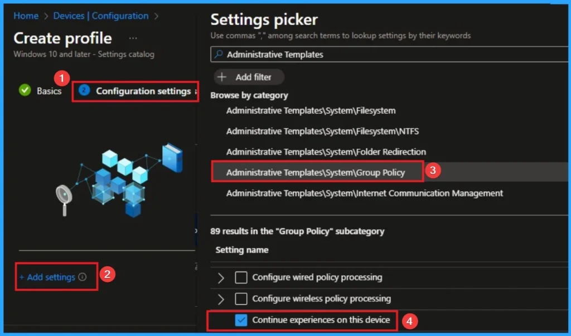
Task: Check Configure wireless policy processing
Action: coord(241,299)
